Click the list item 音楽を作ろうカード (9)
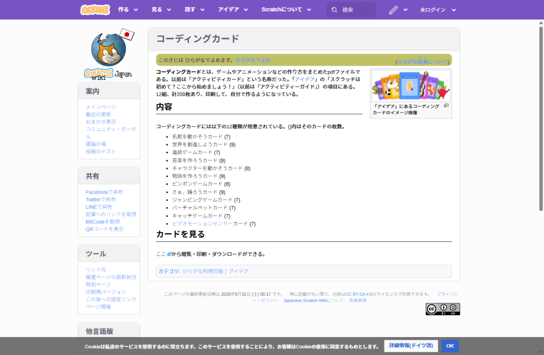Screen dimensions: 544x355 click(199, 160)
